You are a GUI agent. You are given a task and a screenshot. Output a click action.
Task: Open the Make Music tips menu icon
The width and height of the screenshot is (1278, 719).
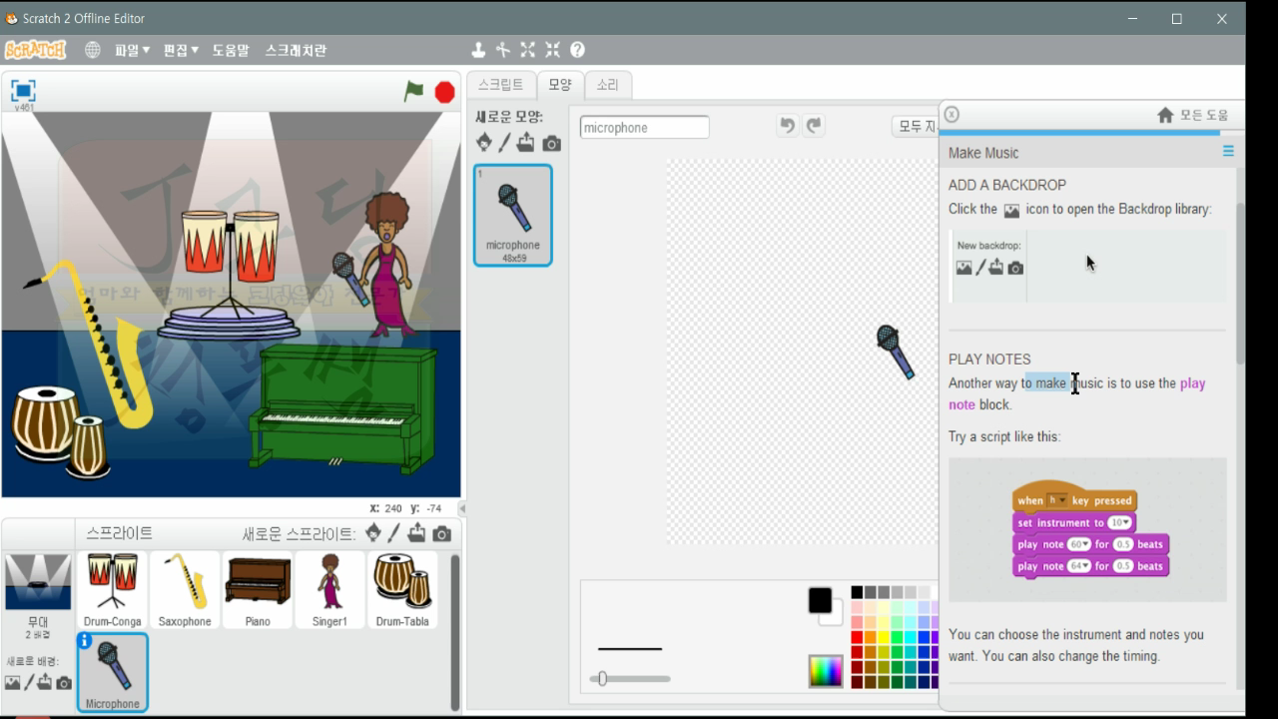pyautogui.click(x=1228, y=152)
